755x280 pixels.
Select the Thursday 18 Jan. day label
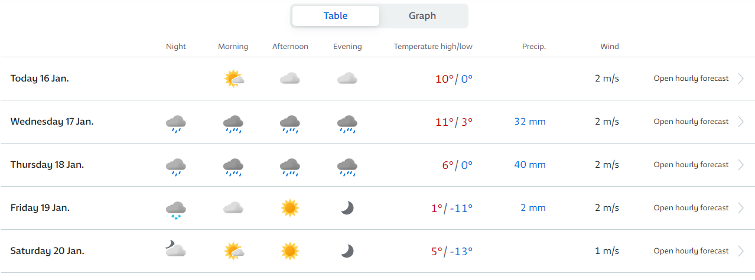click(x=47, y=165)
